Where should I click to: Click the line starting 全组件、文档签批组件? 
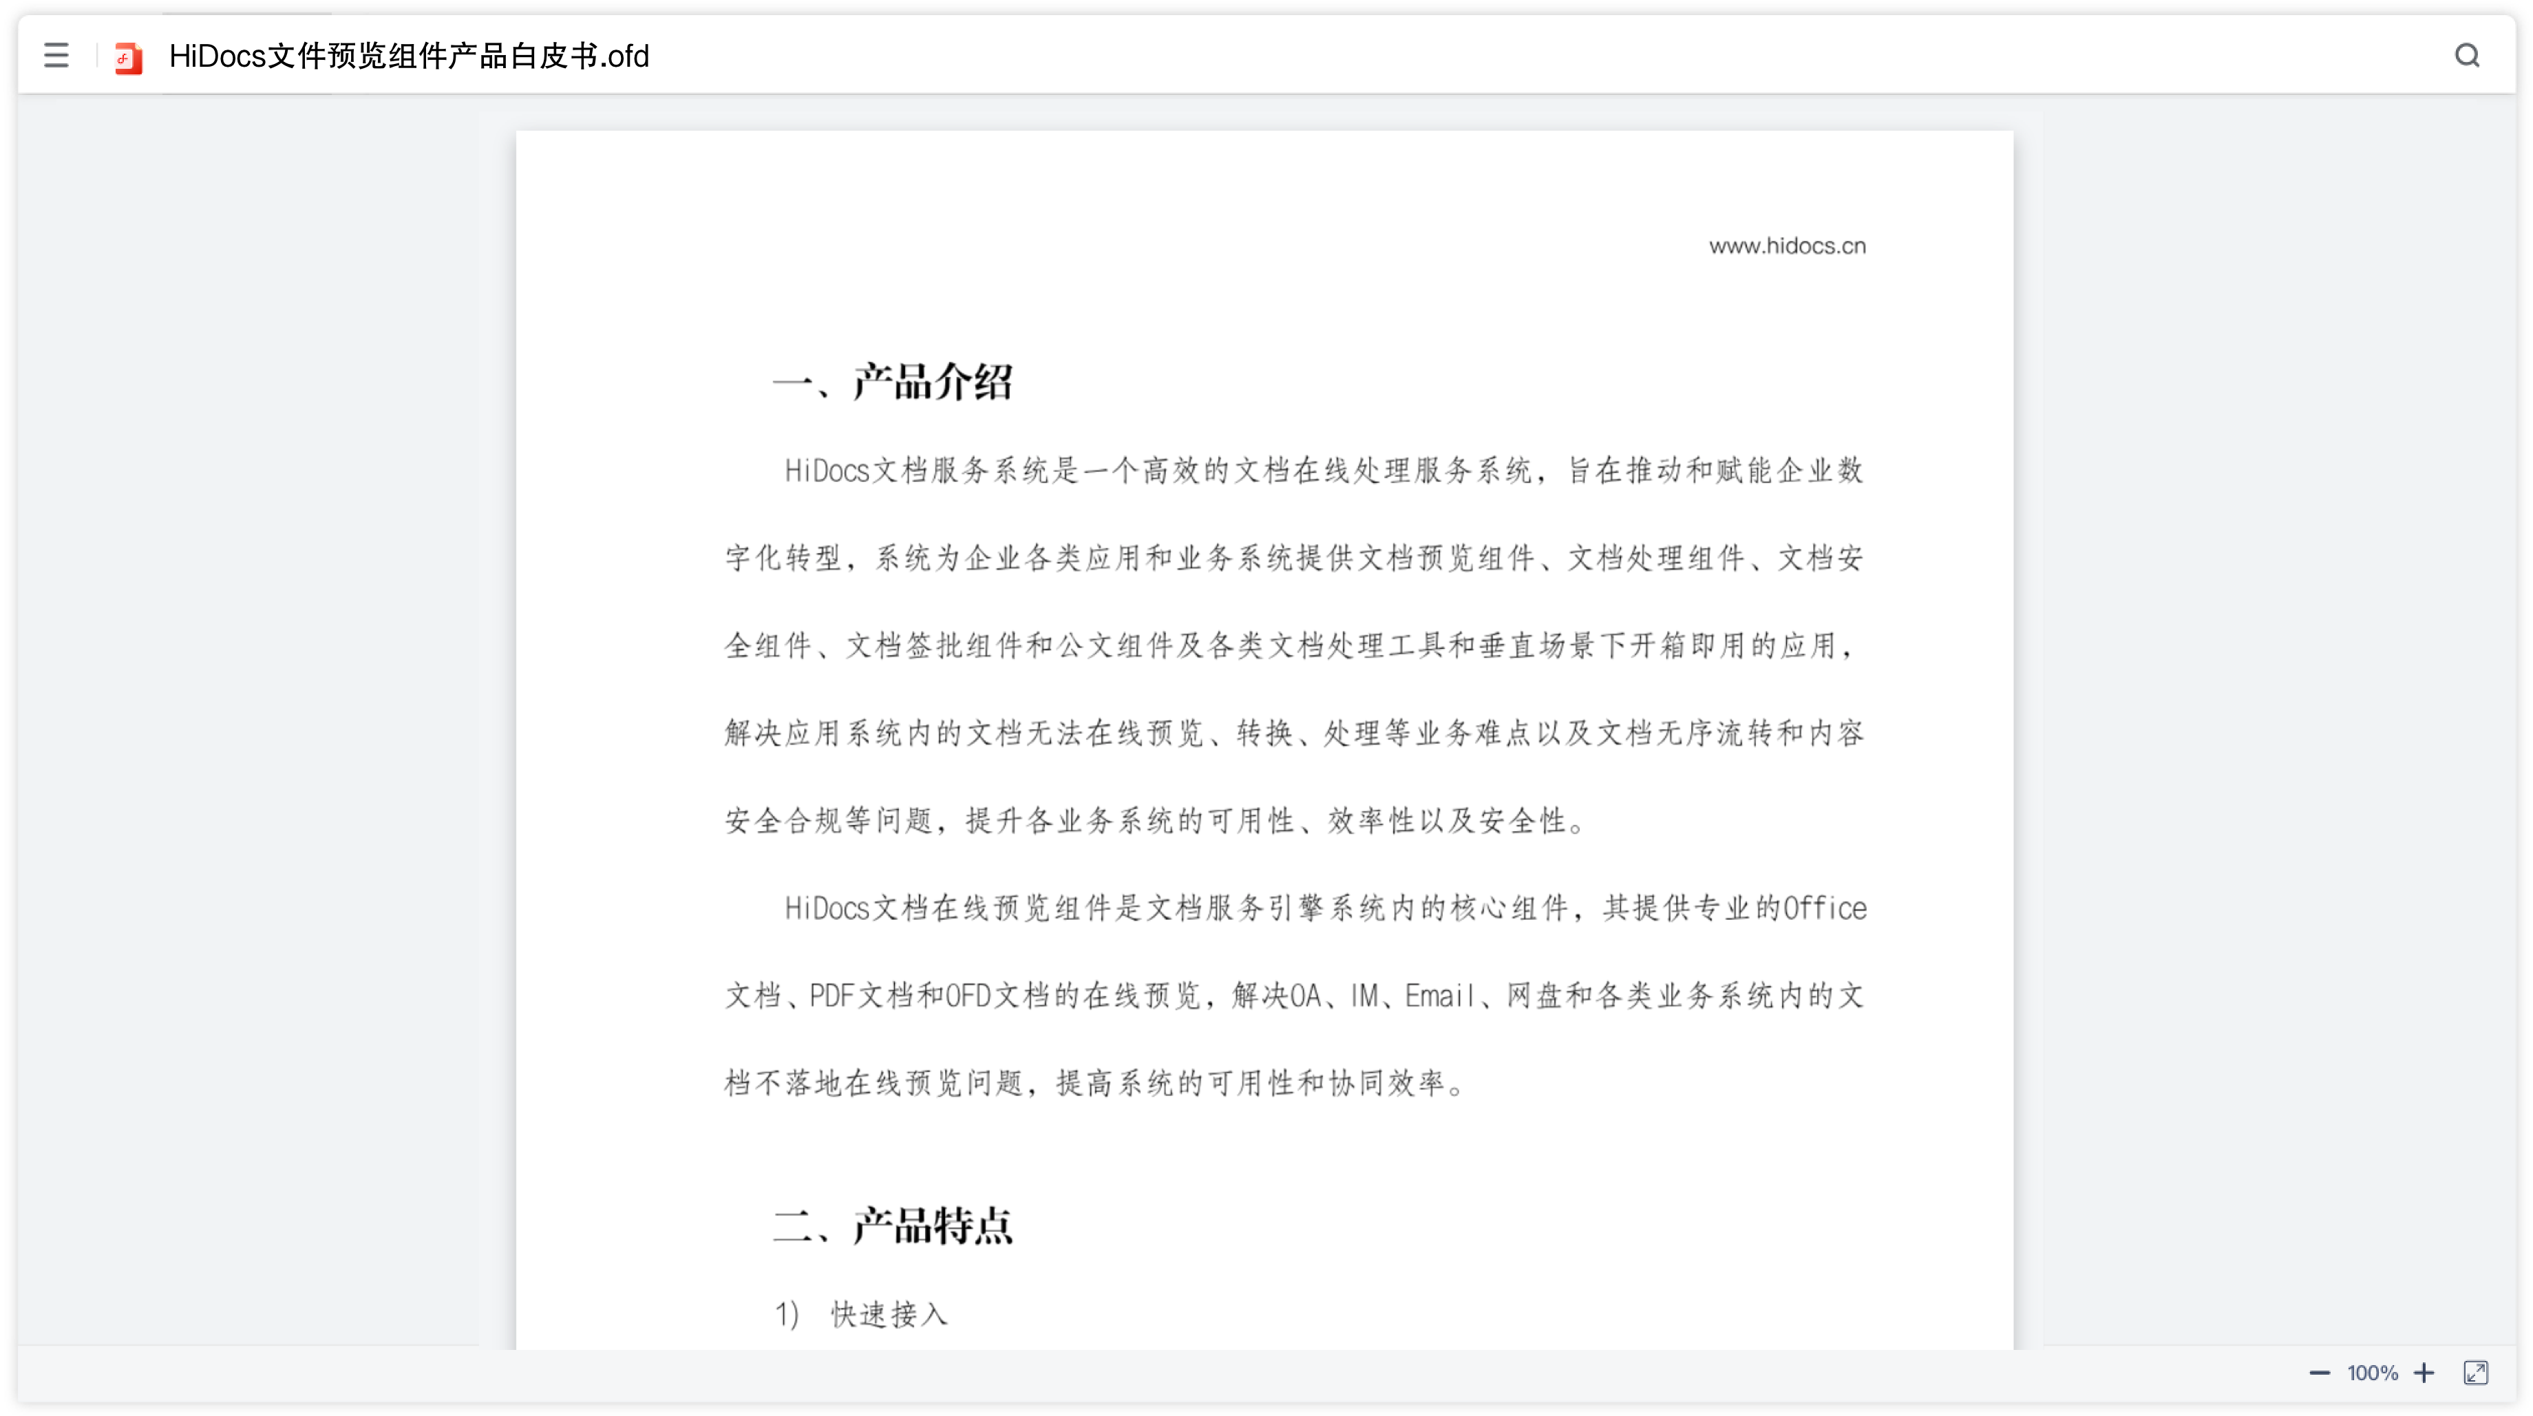click(1290, 645)
